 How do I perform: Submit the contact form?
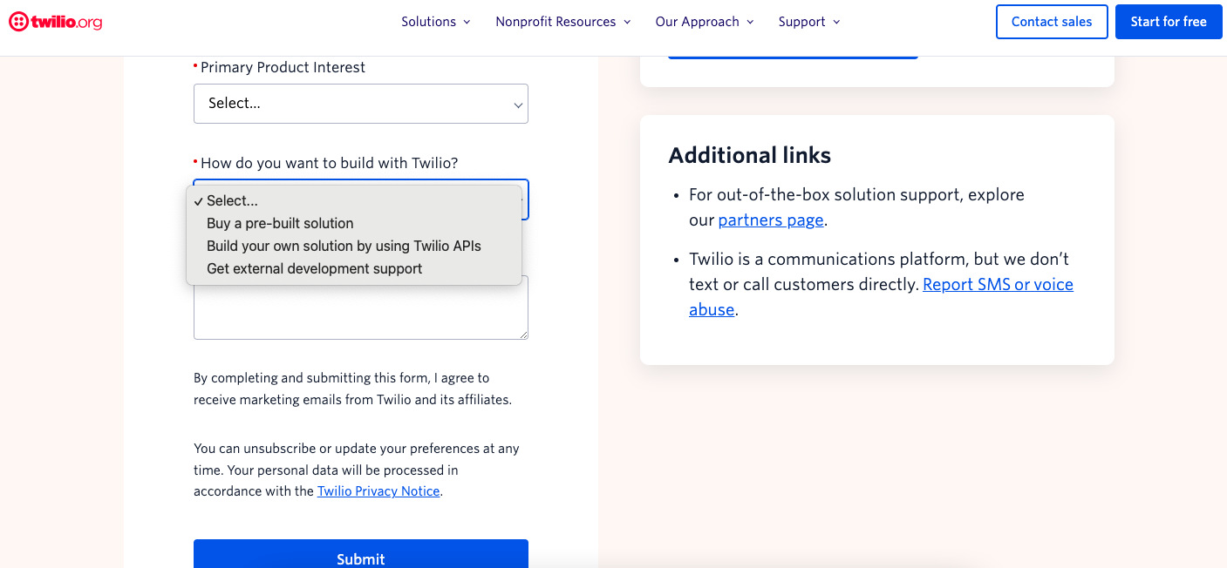(x=360, y=556)
